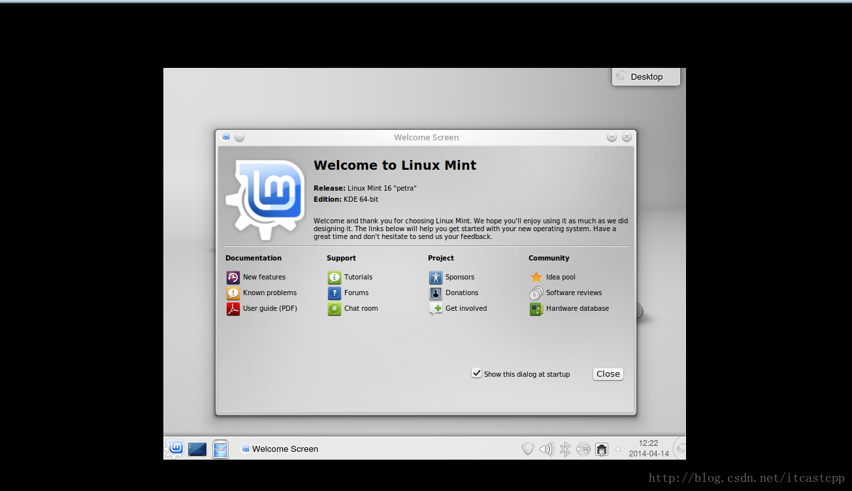Open the Linux Mint start menu
This screenshot has width=852, height=491.
click(x=174, y=448)
